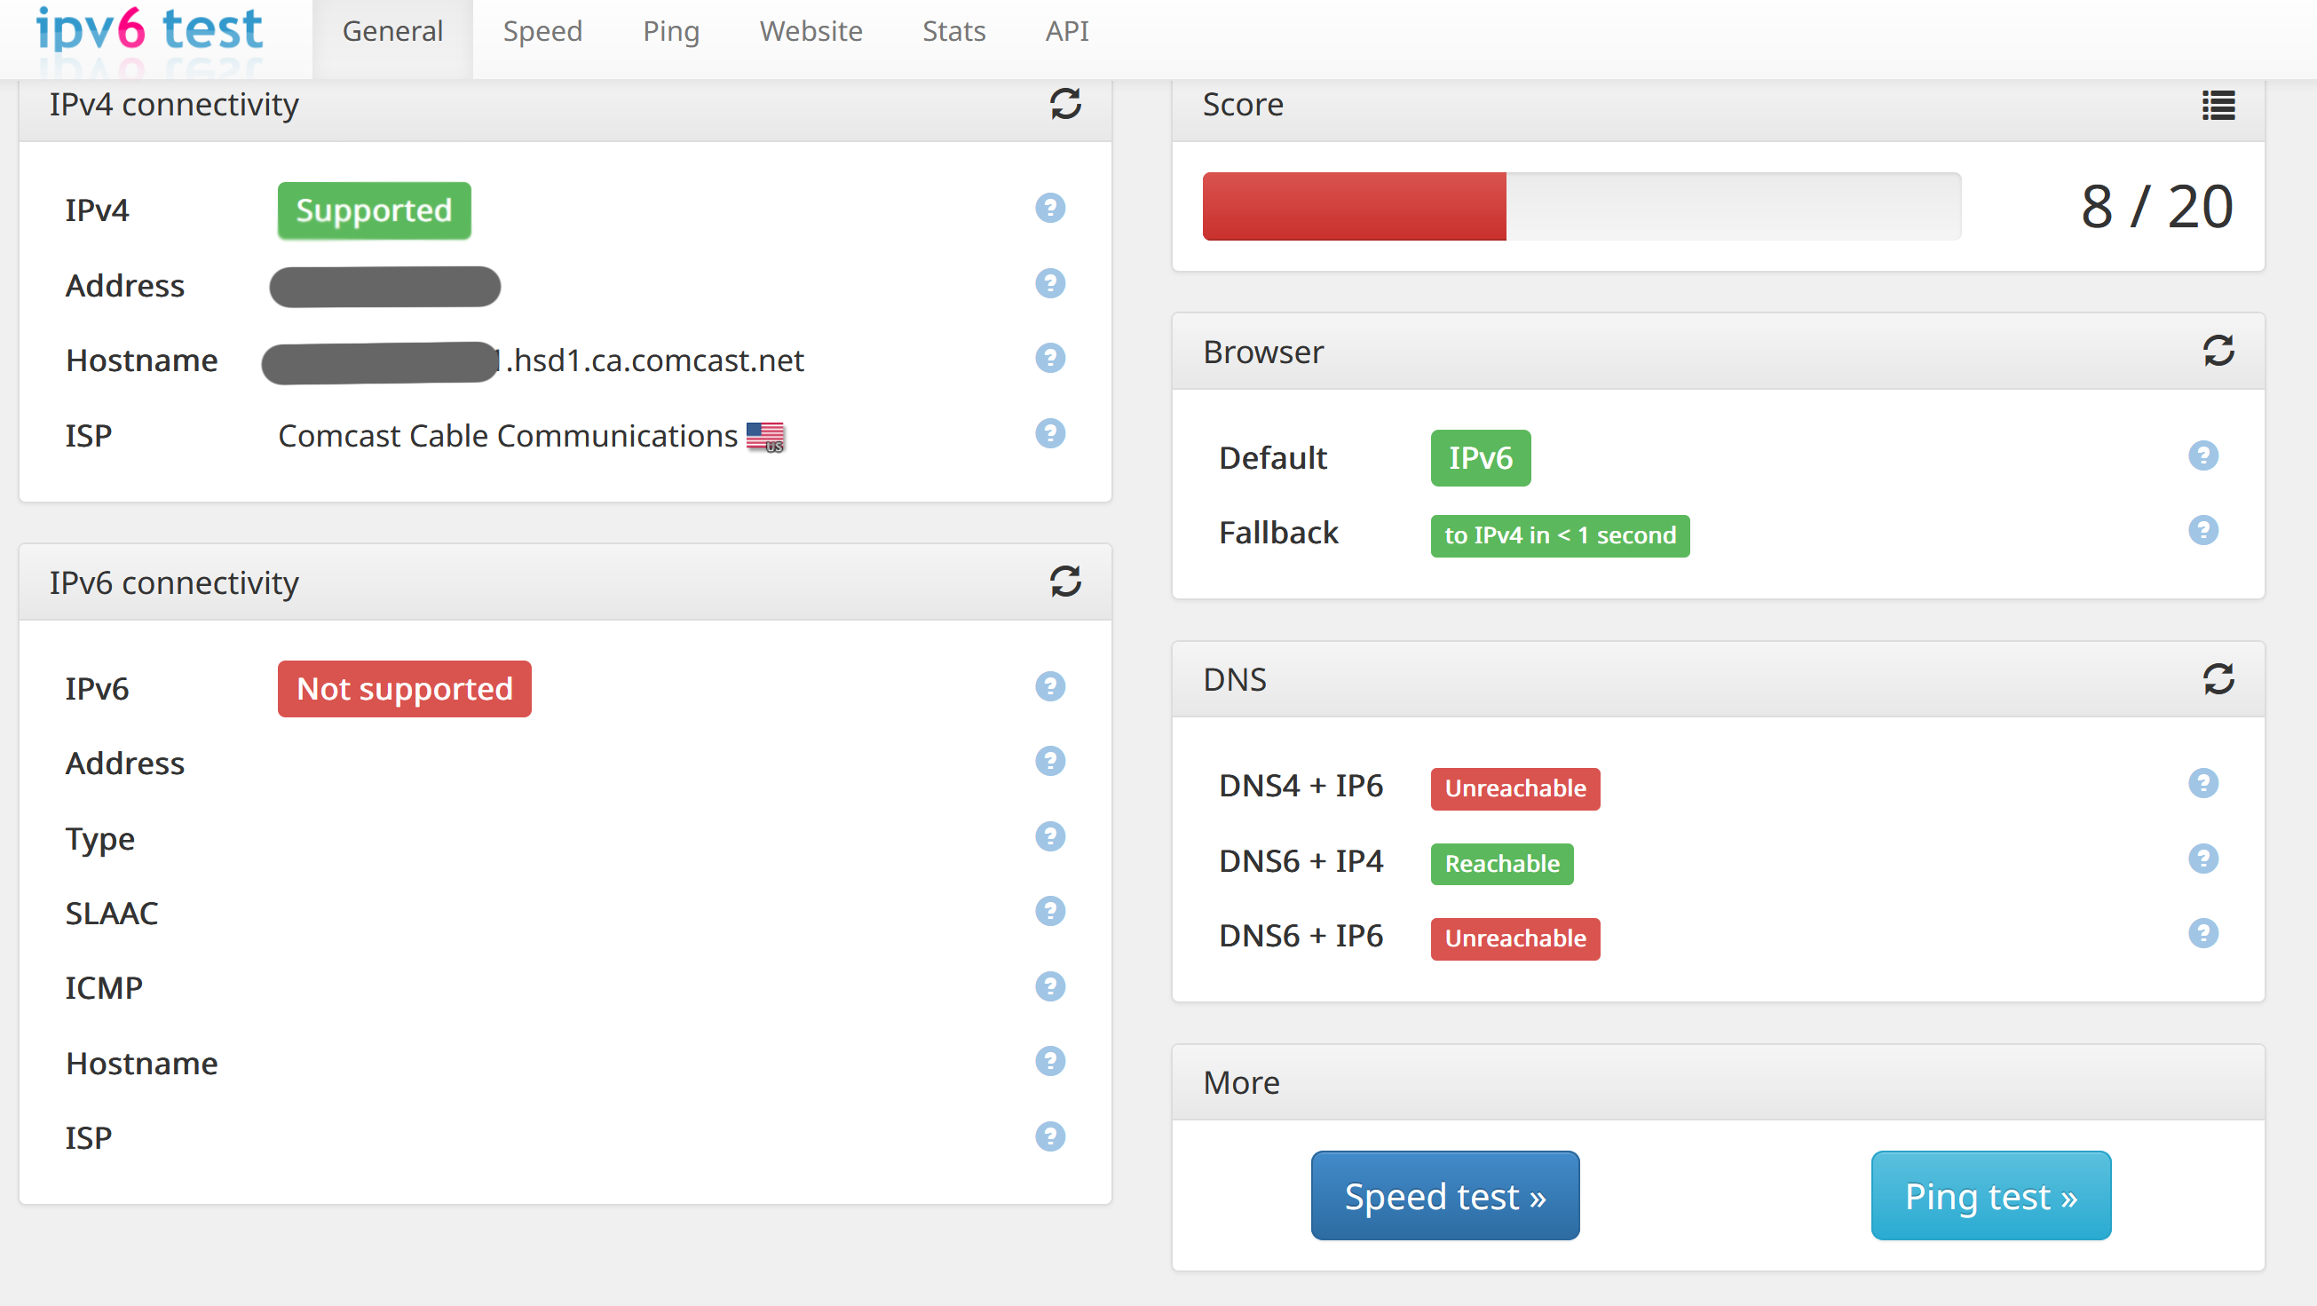Screen dimensions: 2317x1306
Task: Open help for Browser Fallback row
Action: [2202, 531]
